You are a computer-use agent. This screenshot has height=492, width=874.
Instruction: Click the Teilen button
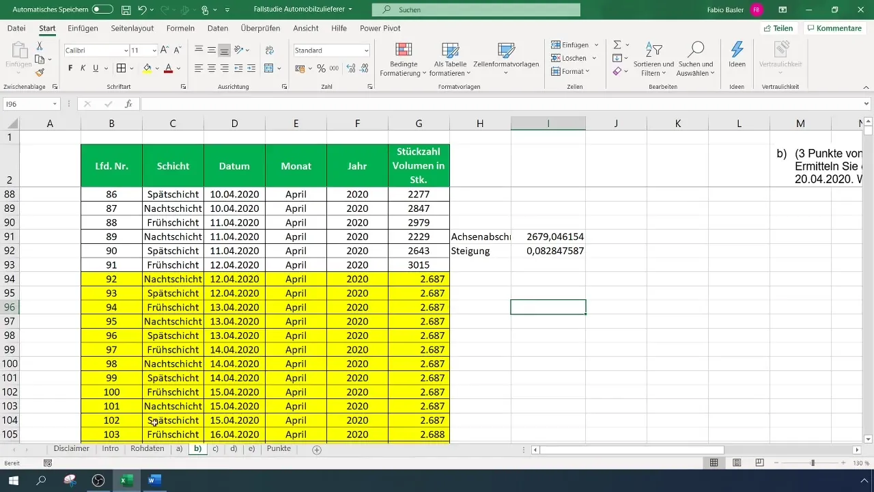coord(778,28)
